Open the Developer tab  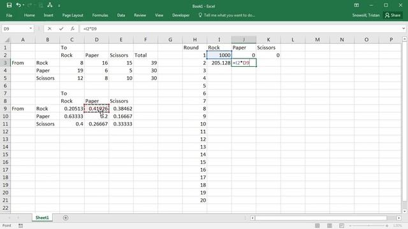point(181,15)
